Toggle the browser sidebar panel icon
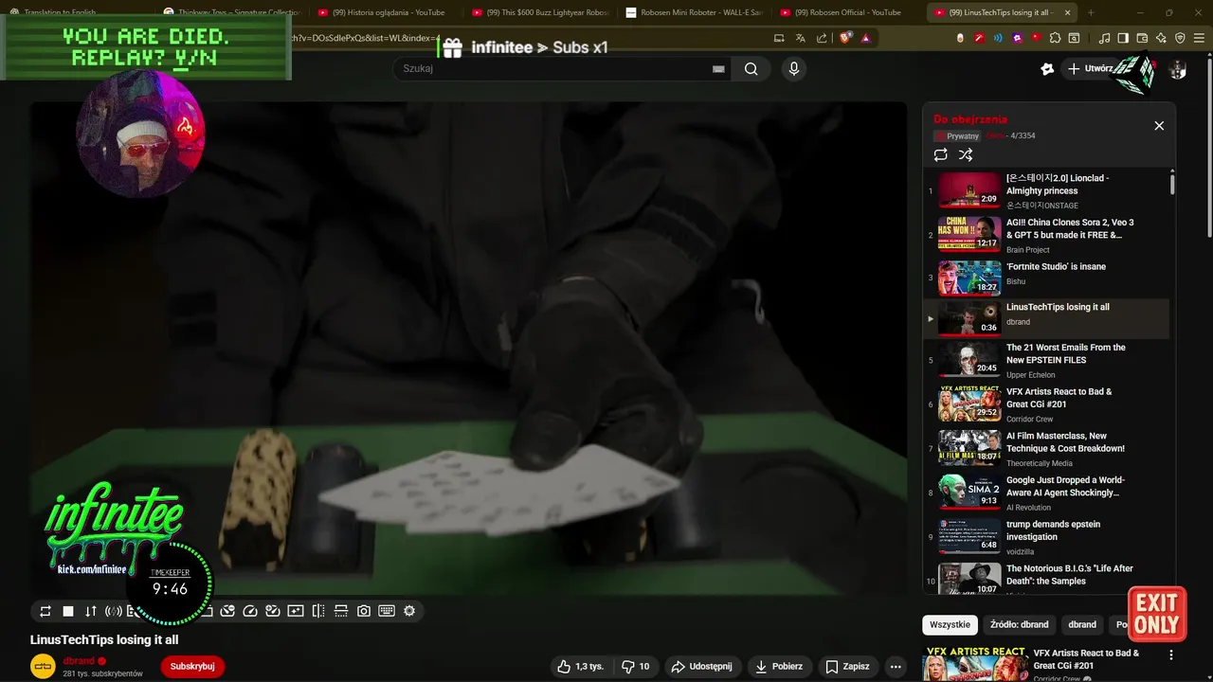Viewport: 1213px width, 682px height. [x=1123, y=38]
